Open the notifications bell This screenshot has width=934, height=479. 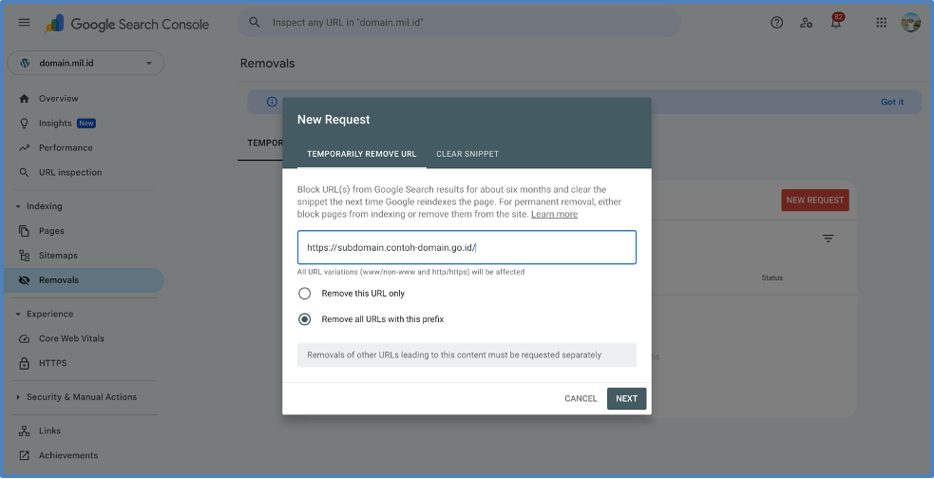pyautogui.click(x=836, y=23)
